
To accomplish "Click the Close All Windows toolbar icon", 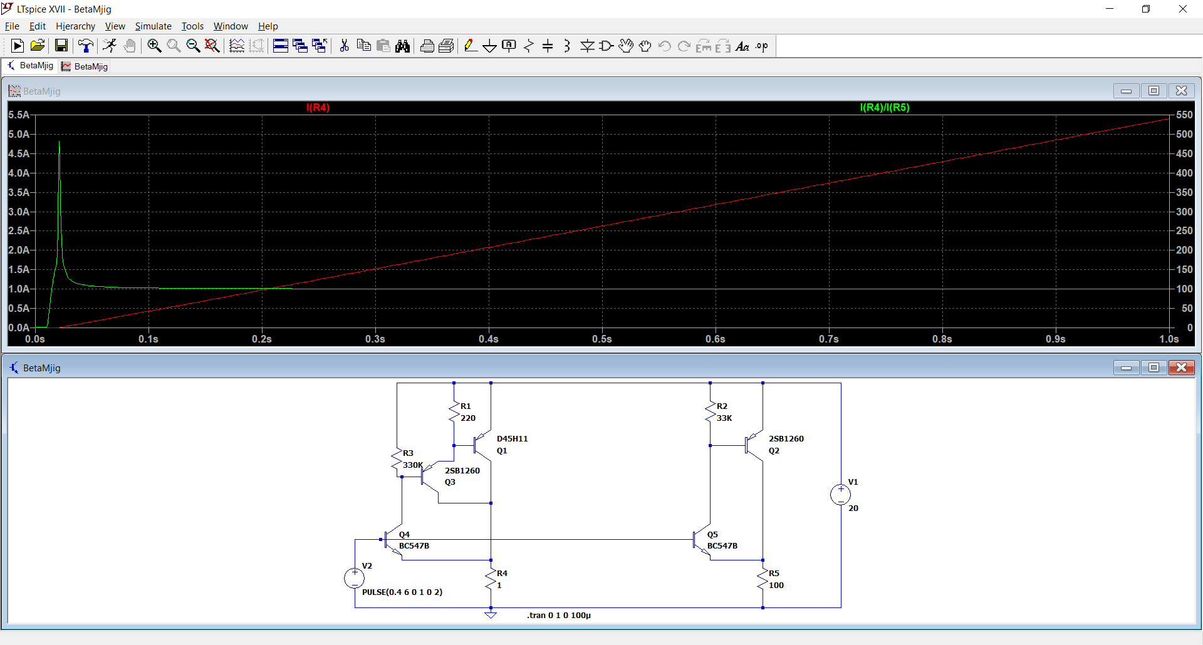I will point(320,46).
